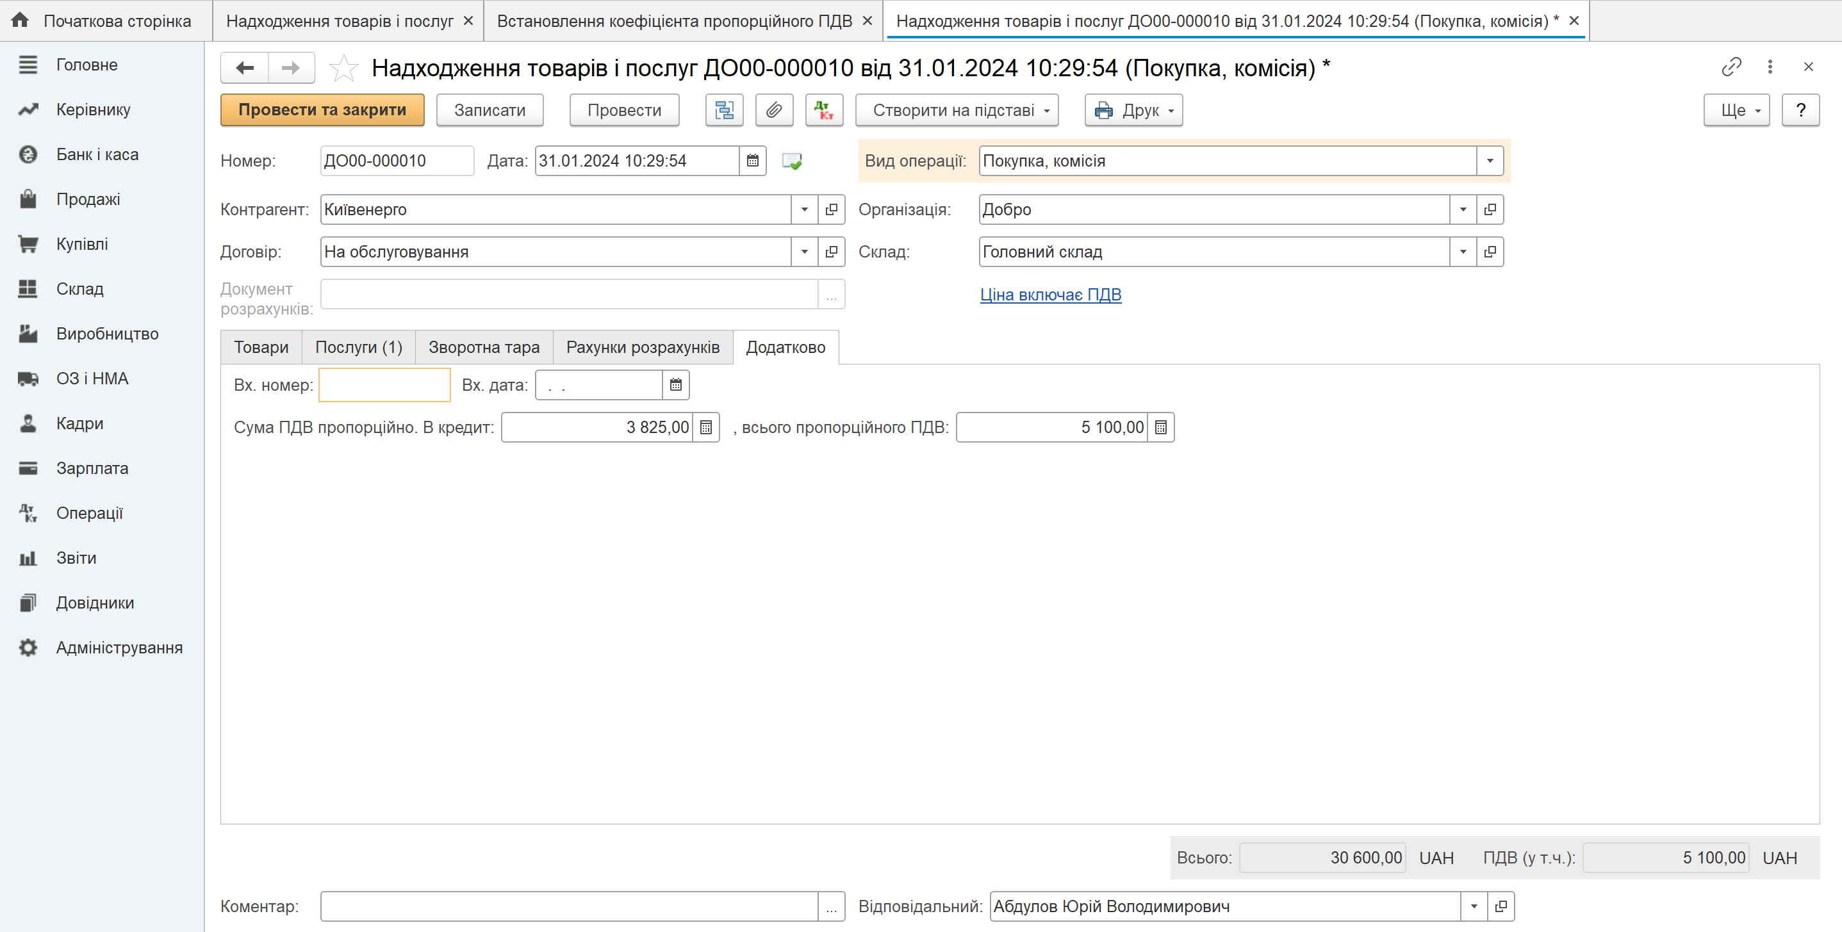
Task: Click the Ціна включає ПДВ link
Action: point(1051,295)
